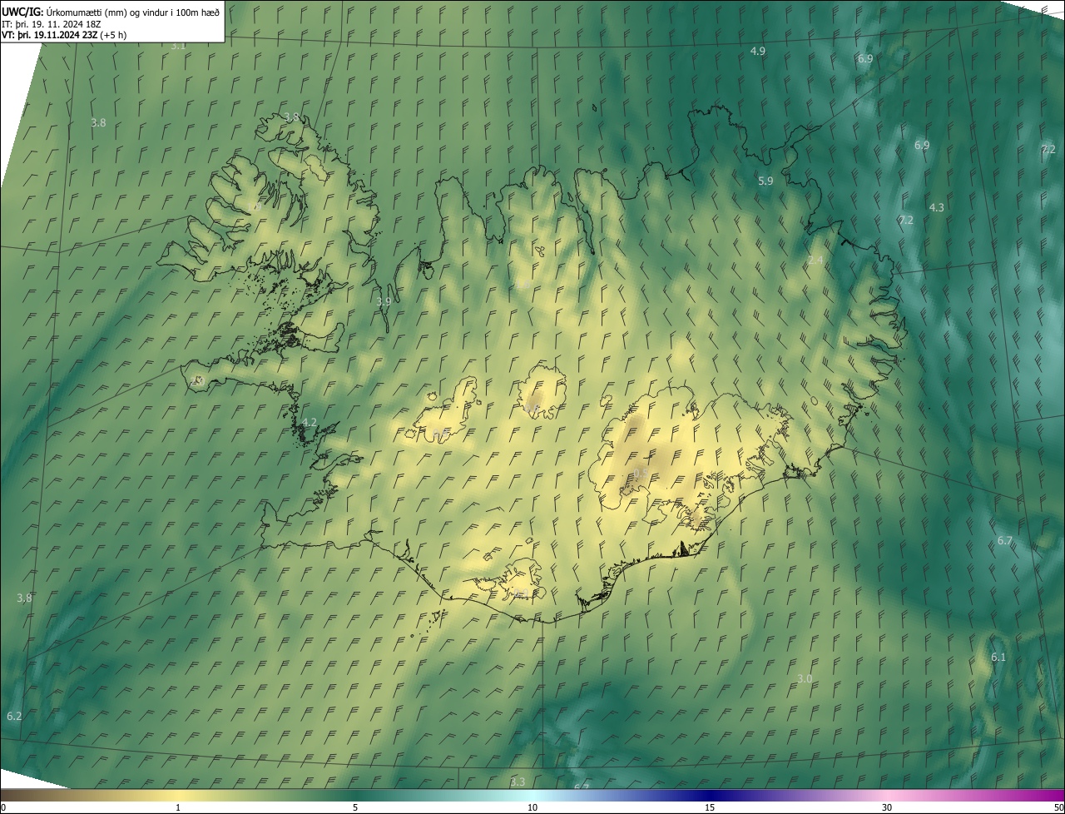Click the 5.9 value label on the map
1065x814 pixels.
(765, 181)
